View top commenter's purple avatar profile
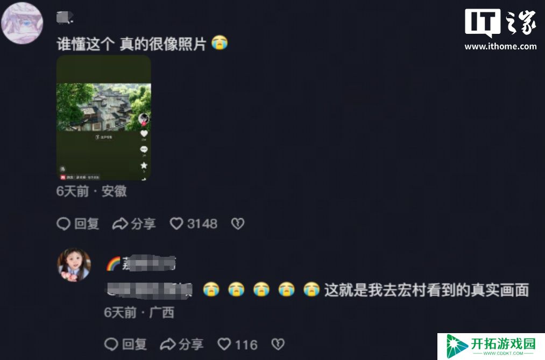Screen dimensions: 545x360 [x=22, y=23]
